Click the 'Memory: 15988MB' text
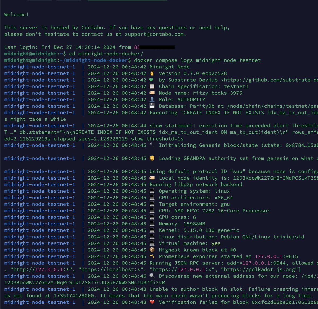The height and width of the screenshot is (309, 318). click(182, 224)
